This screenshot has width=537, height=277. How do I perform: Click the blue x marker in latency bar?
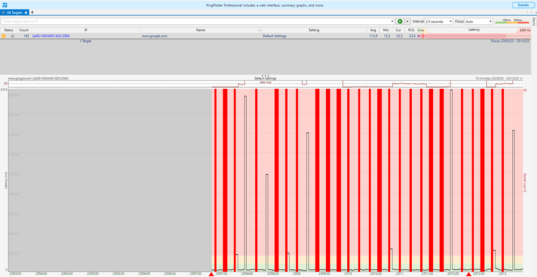click(x=419, y=36)
